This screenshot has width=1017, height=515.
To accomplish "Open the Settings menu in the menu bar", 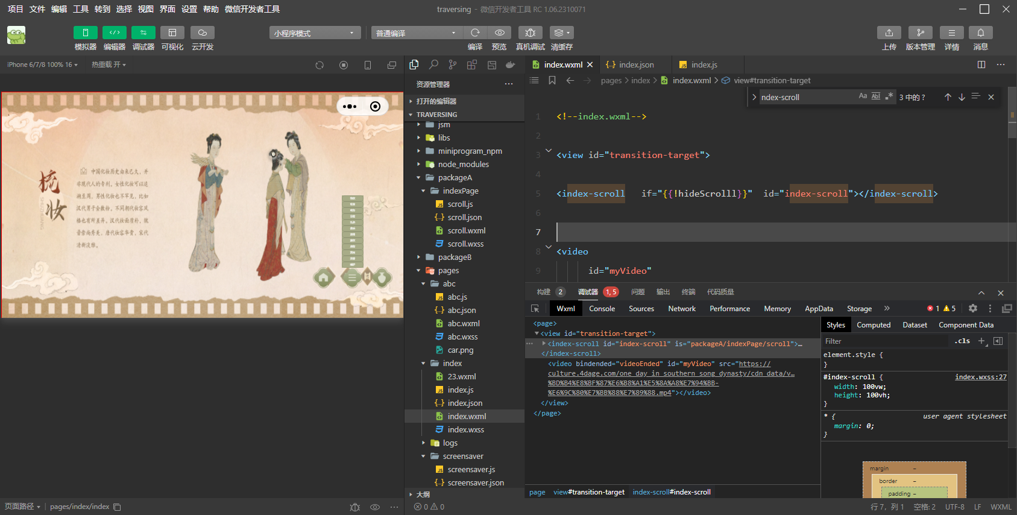I will (x=189, y=9).
